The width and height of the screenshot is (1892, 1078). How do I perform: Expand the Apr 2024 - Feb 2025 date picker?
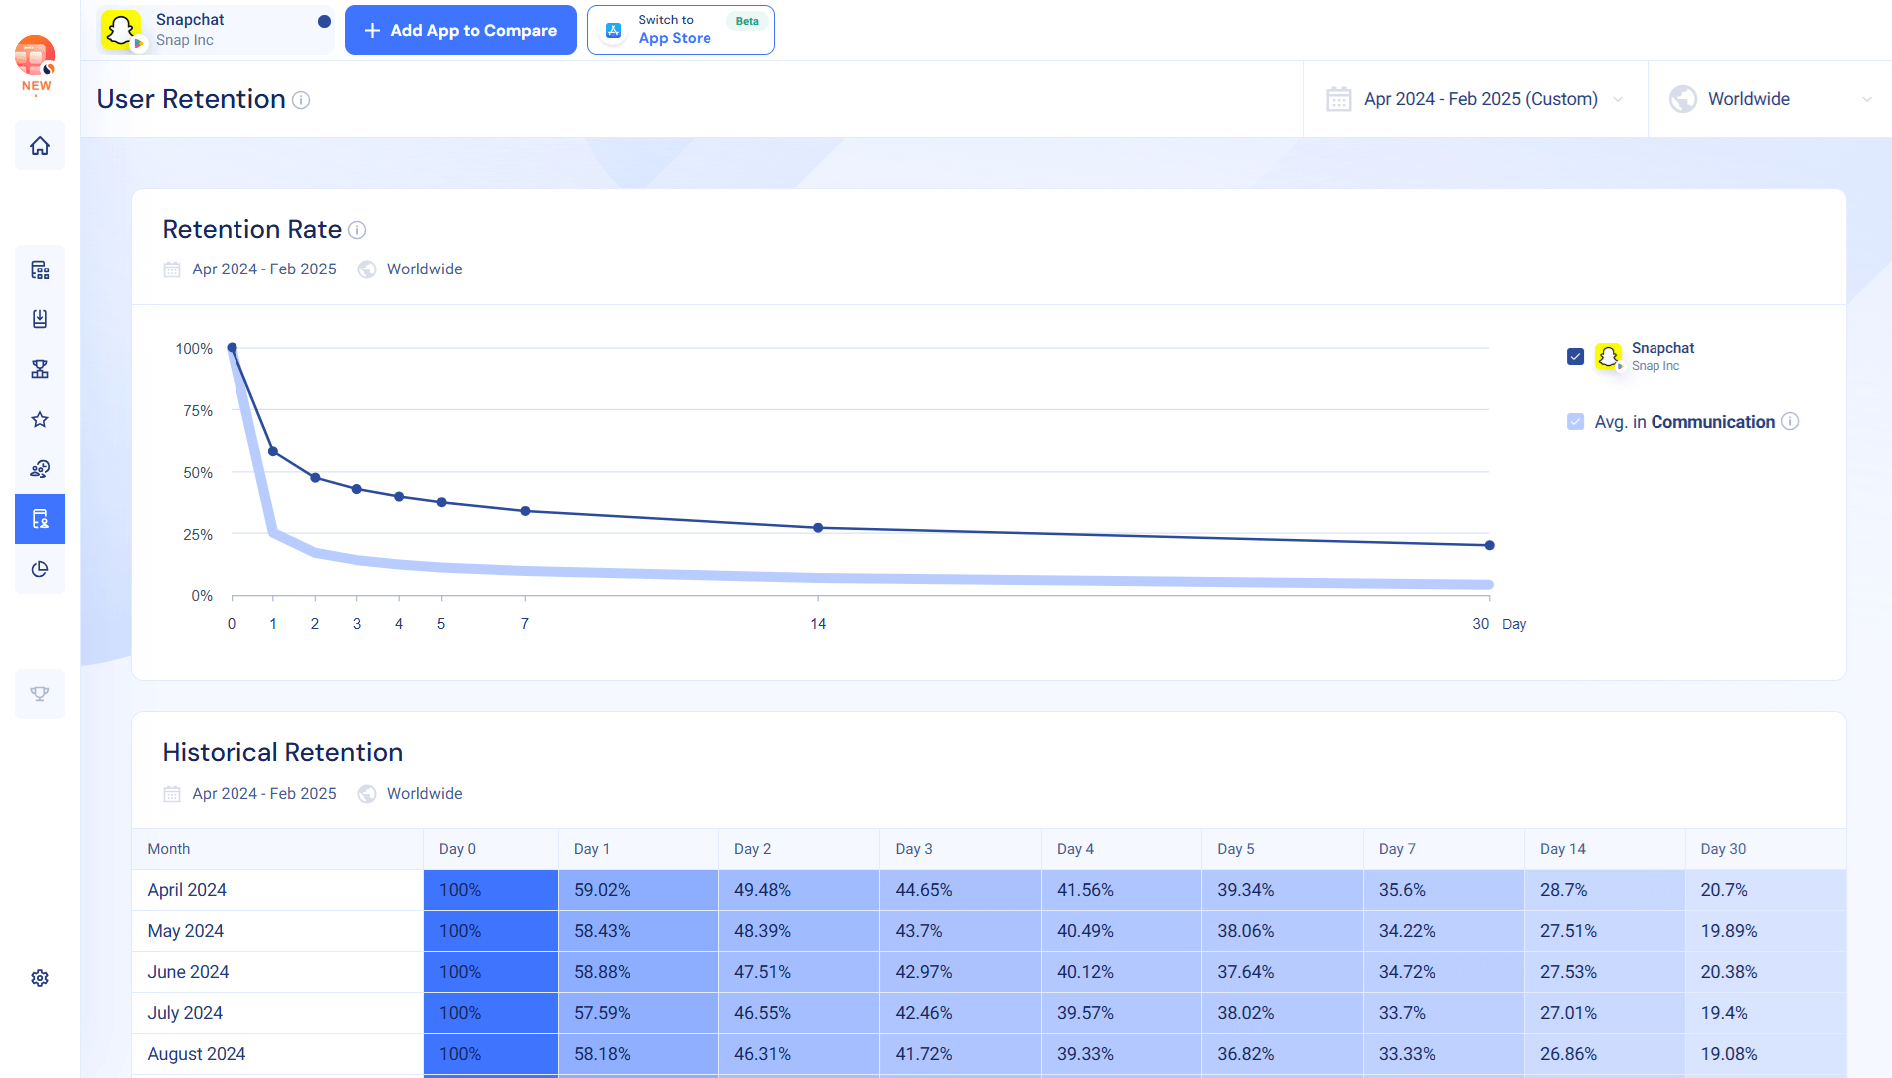[1476, 99]
